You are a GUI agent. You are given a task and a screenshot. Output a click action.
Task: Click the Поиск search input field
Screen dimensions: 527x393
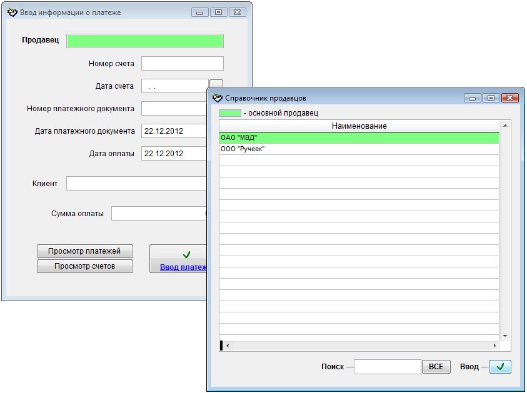coord(388,367)
